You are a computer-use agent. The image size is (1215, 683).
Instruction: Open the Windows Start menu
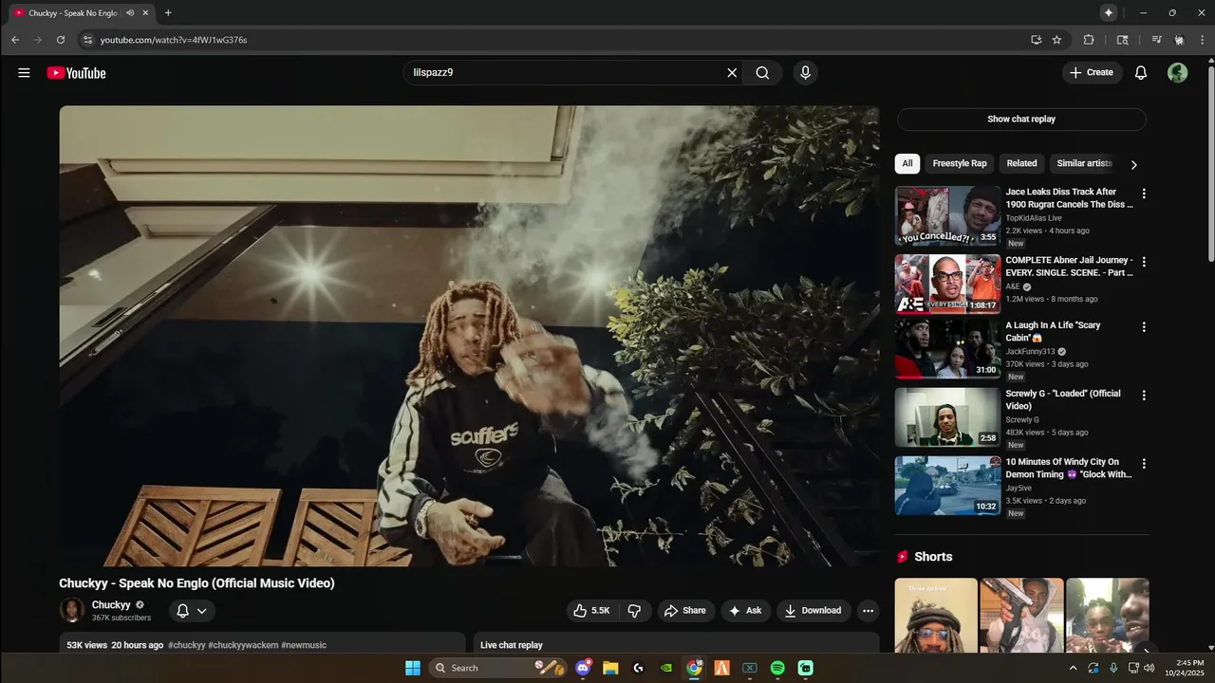point(413,668)
